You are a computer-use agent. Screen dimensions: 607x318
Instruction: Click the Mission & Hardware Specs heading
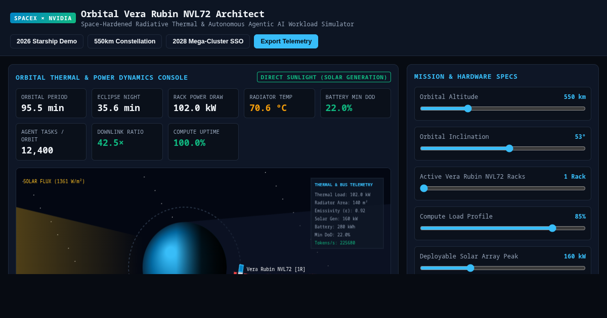coord(466,77)
